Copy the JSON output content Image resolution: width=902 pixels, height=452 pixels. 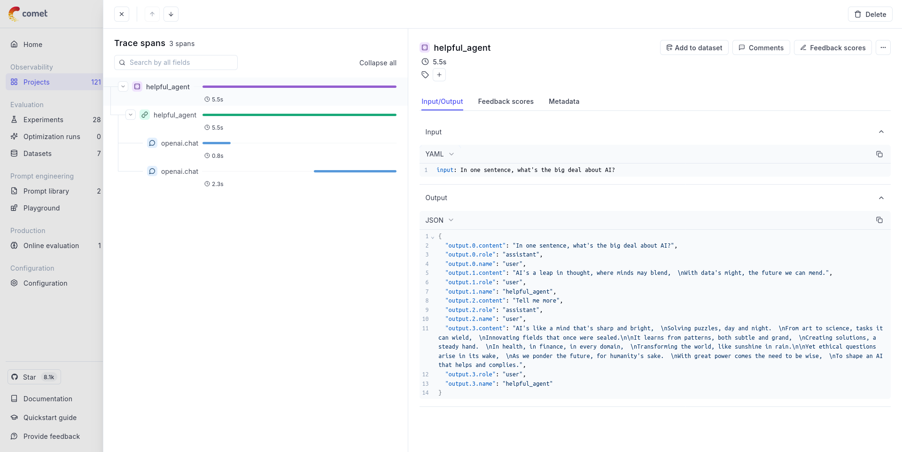pos(879,220)
